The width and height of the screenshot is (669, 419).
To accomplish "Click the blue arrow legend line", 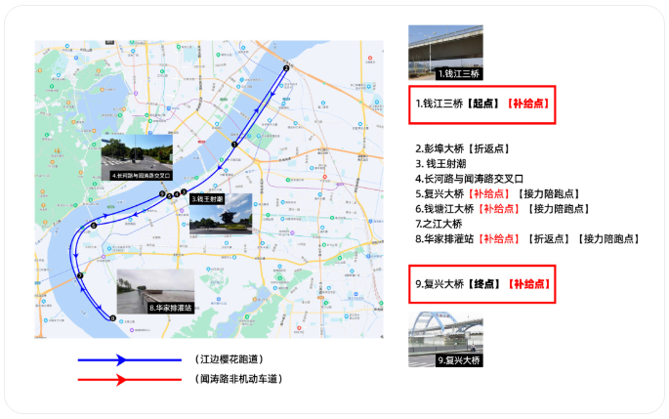I will point(121,359).
